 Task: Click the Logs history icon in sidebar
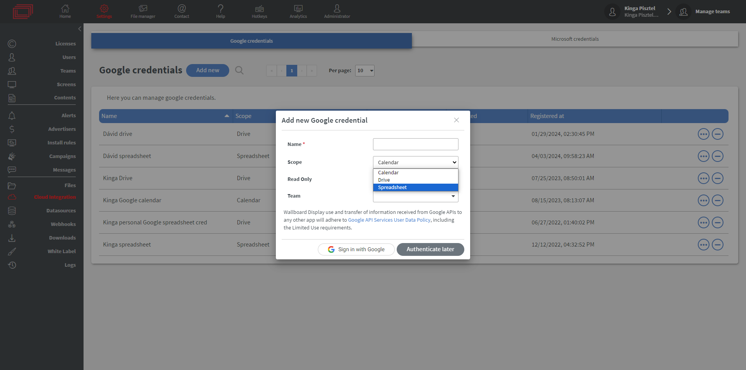click(12, 265)
